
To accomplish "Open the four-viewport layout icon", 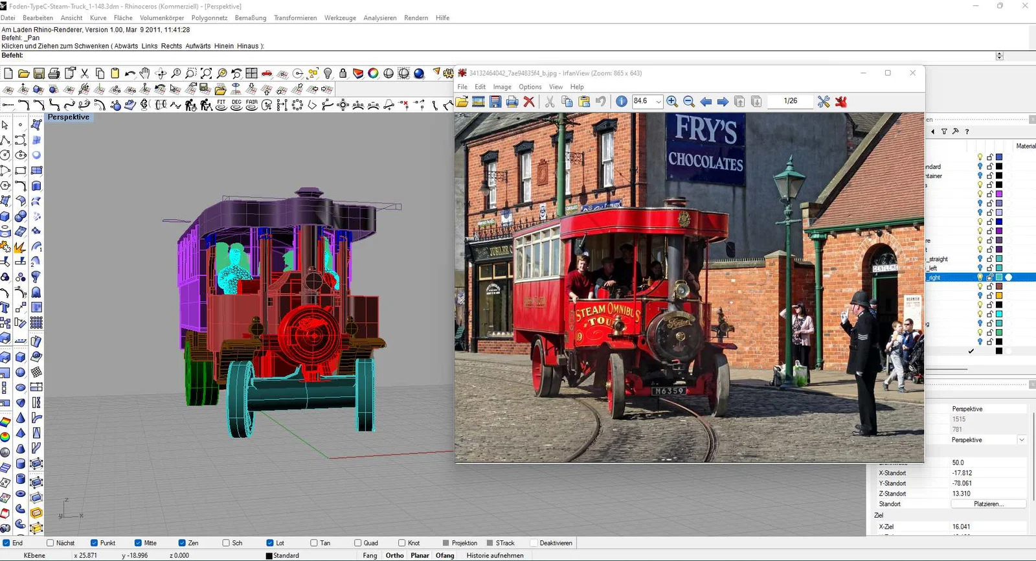I will (252, 73).
